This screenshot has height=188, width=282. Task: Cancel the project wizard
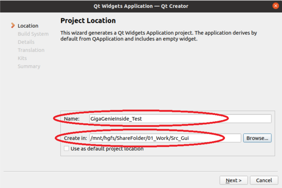tap(264, 180)
